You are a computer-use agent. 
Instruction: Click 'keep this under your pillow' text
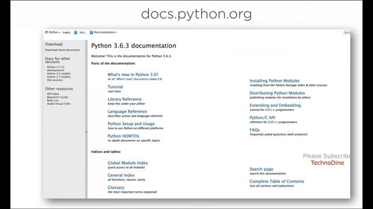tap(126, 104)
